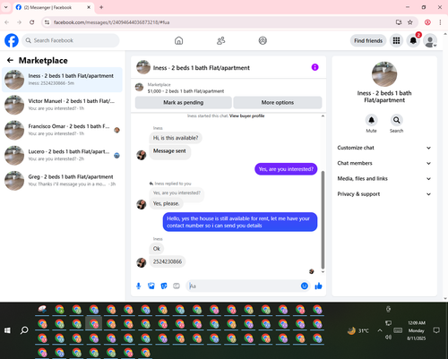Click the chat scroll-down arrow
Screen dimensions: 448x359
tap(323, 272)
